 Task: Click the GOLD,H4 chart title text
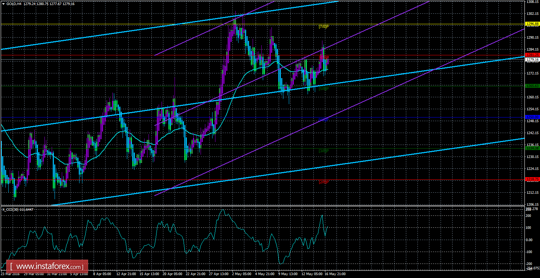tap(14, 4)
